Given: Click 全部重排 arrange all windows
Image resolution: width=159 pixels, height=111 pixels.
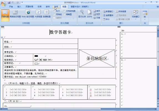Looking at the screenshot, I should point(108,15).
